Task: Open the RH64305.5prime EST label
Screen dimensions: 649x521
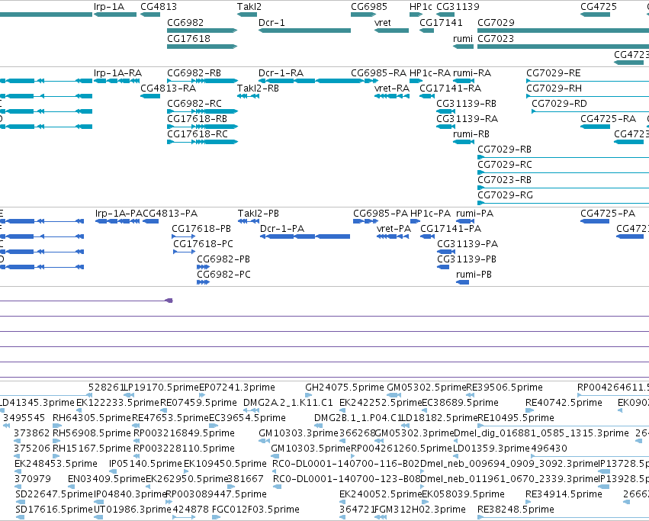Action: point(92,418)
